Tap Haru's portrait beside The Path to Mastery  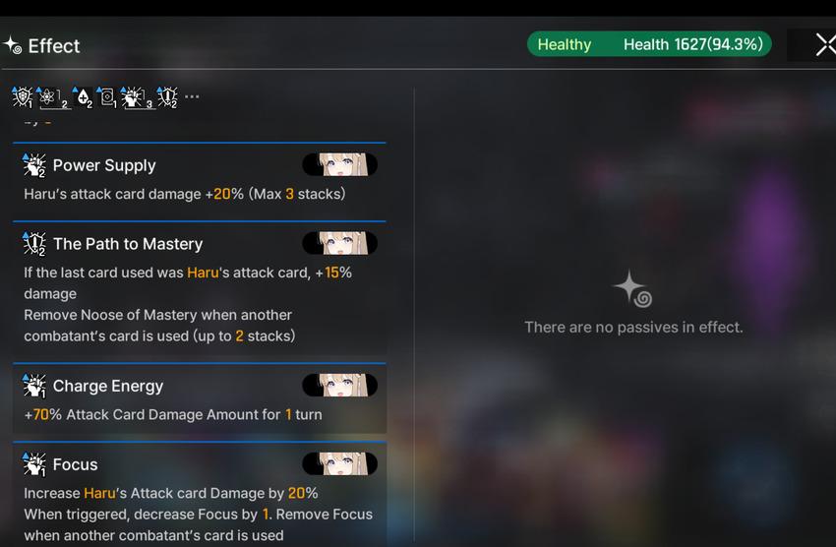(339, 243)
